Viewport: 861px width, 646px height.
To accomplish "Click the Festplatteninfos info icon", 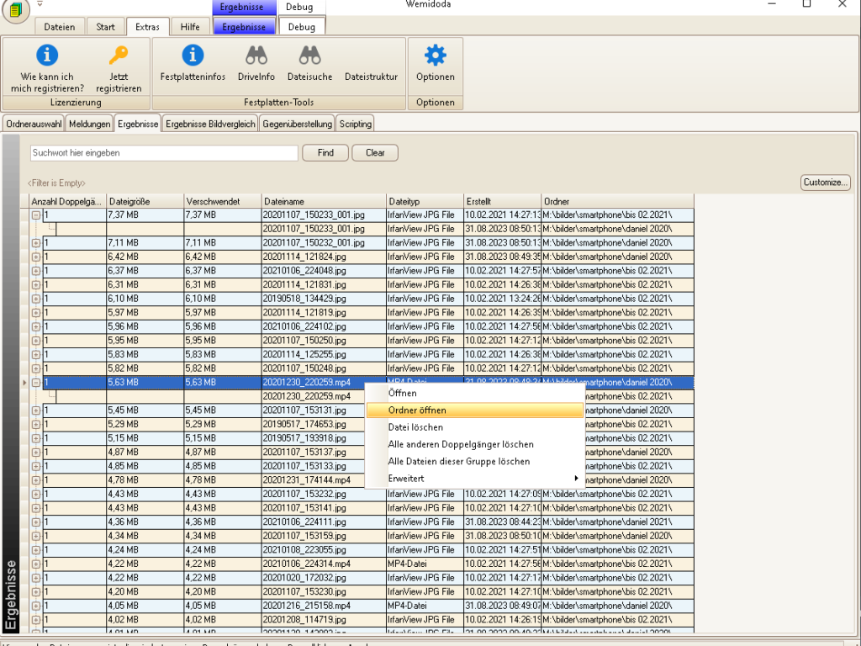I will tap(193, 56).
